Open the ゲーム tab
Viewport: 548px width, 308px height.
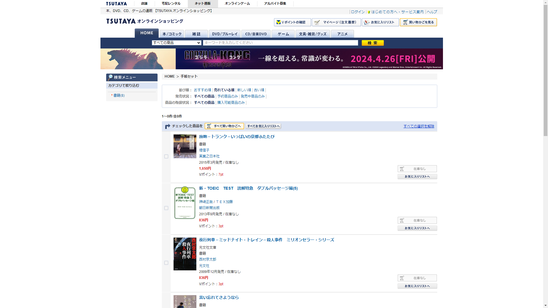[283, 34]
